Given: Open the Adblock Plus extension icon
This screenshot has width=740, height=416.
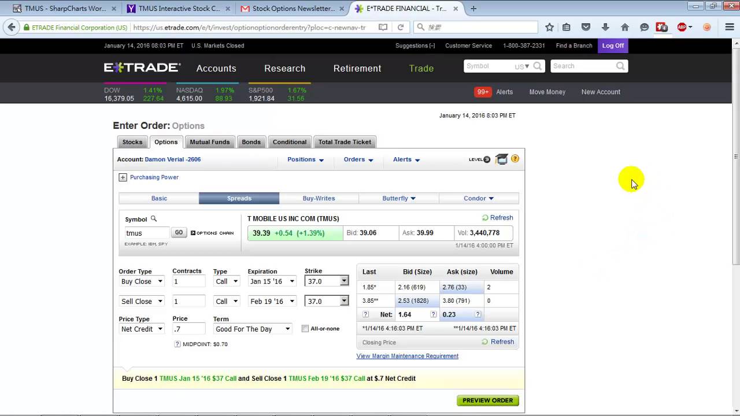Looking at the screenshot, I should point(682,27).
